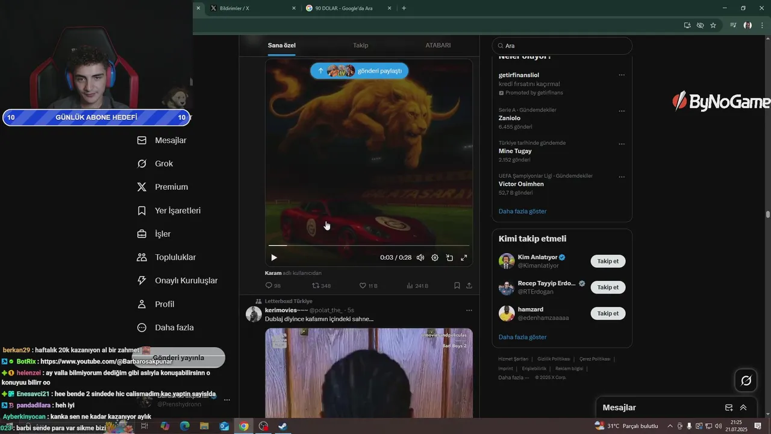Screen dimensions: 771x434
Task: Open File Explorer from the taskbar
Action: [204, 426]
